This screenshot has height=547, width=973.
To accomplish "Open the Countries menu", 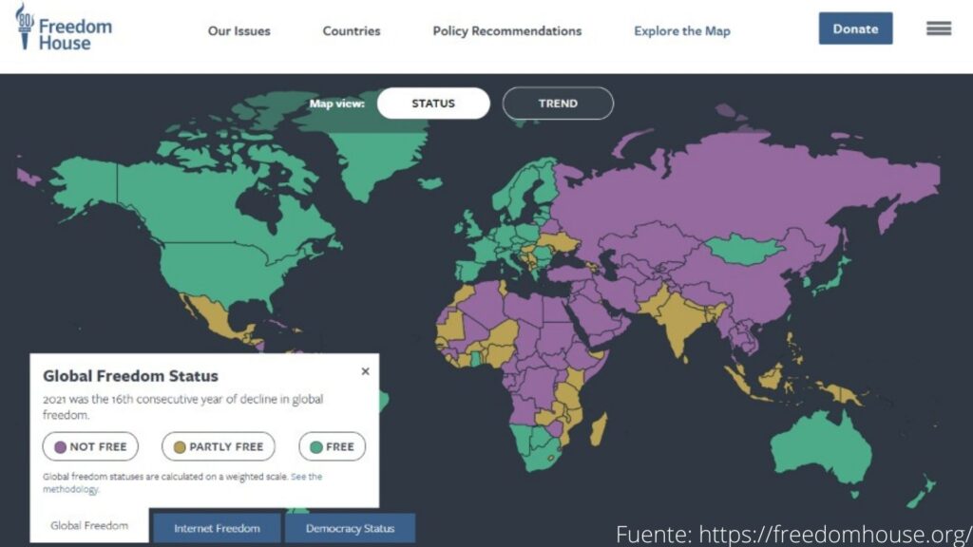I will coord(352,31).
